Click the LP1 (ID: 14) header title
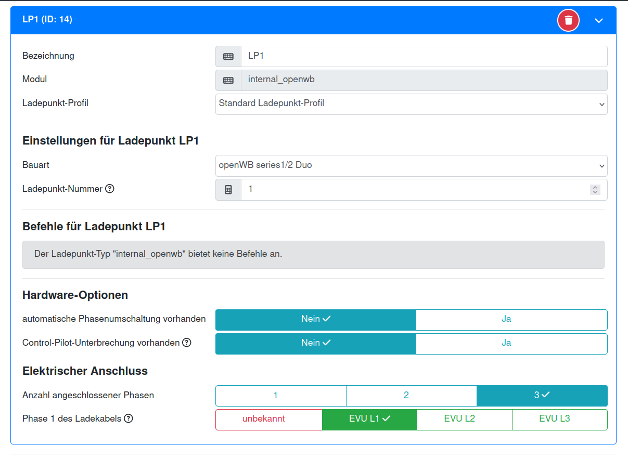This screenshot has height=458, width=628. coord(47,20)
